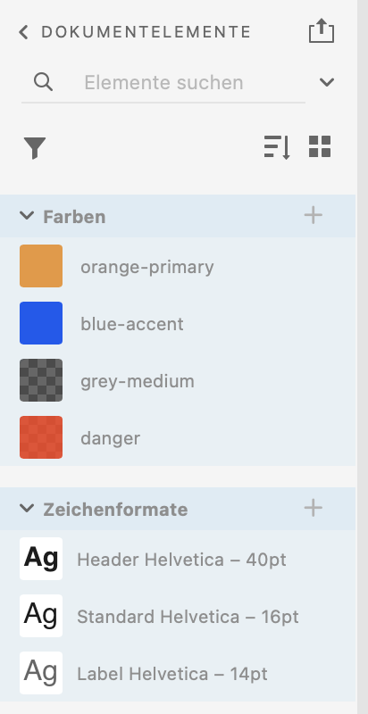
Task: Click the share/export library icon
Action: point(322,31)
